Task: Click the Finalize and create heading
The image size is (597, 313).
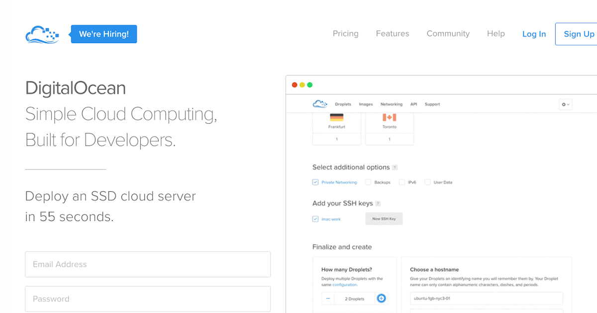Action: tap(342, 247)
